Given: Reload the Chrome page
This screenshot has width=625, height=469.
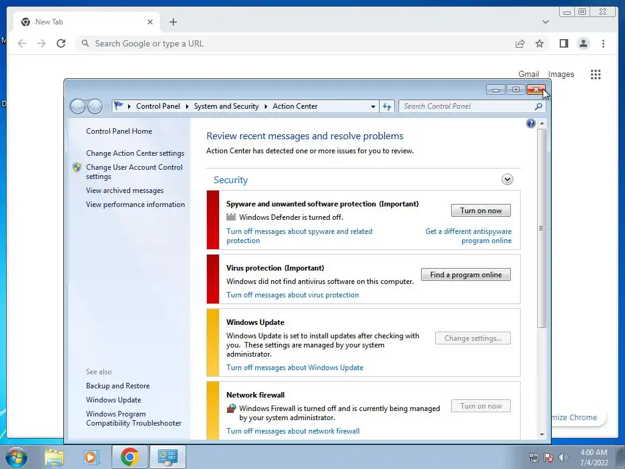Looking at the screenshot, I should tap(61, 43).
